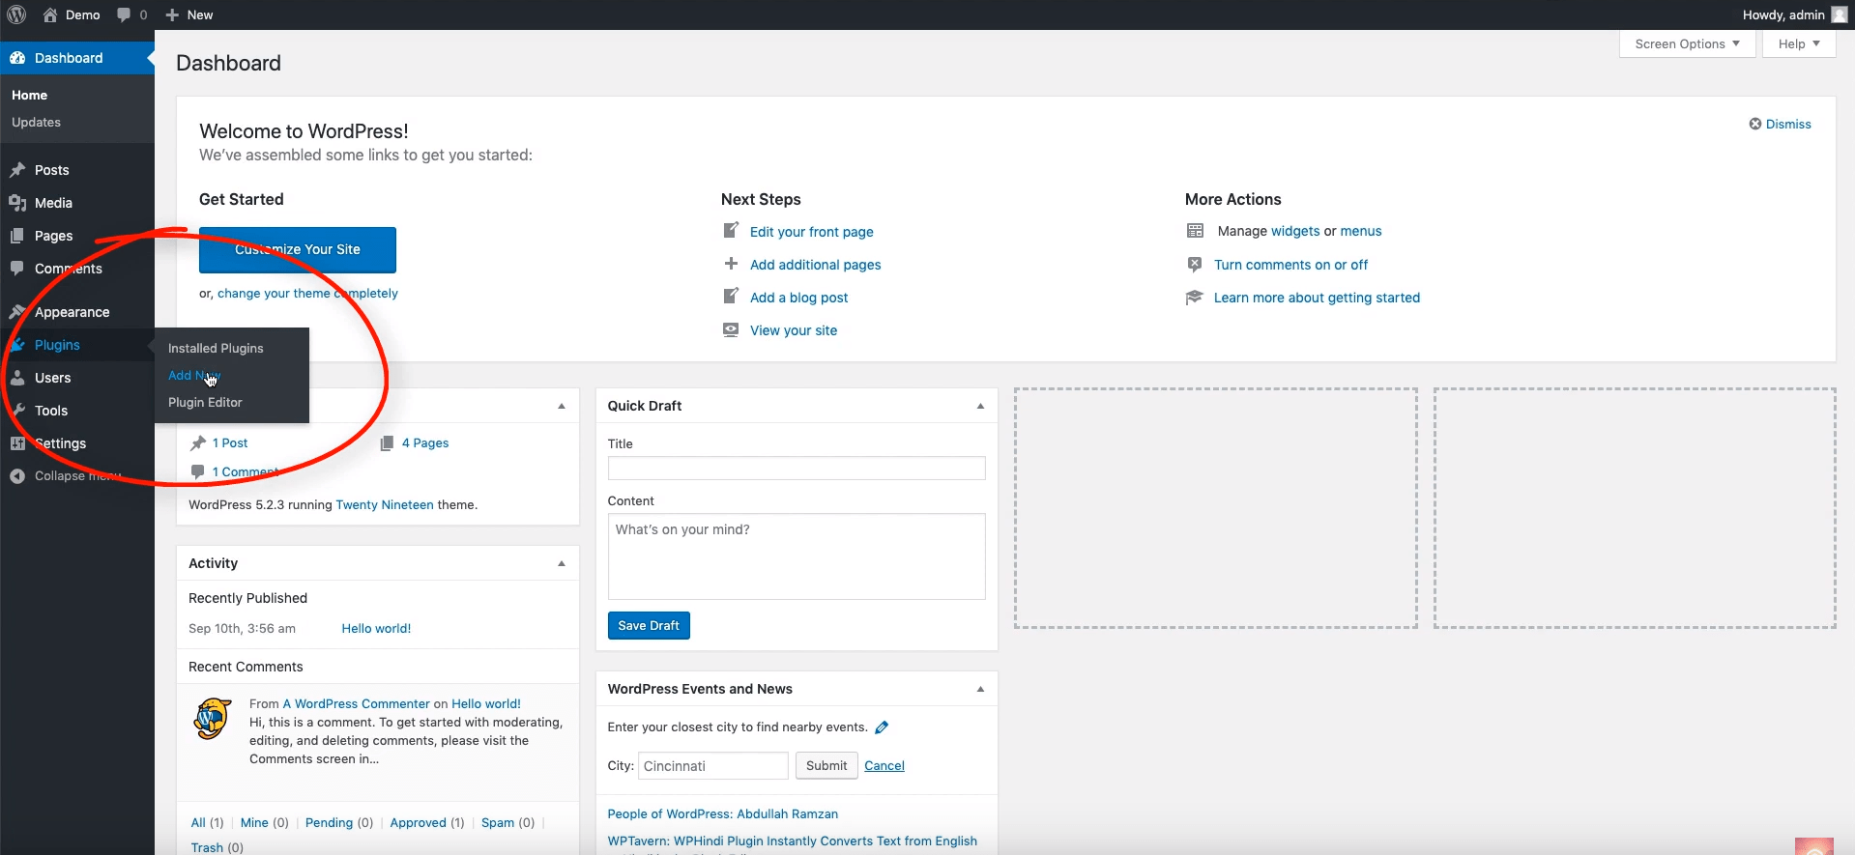Image resolution: width=1855 pixels, height=855 pixels.
Task: Open Add additional pages link
Action: (x=815, y=265)
